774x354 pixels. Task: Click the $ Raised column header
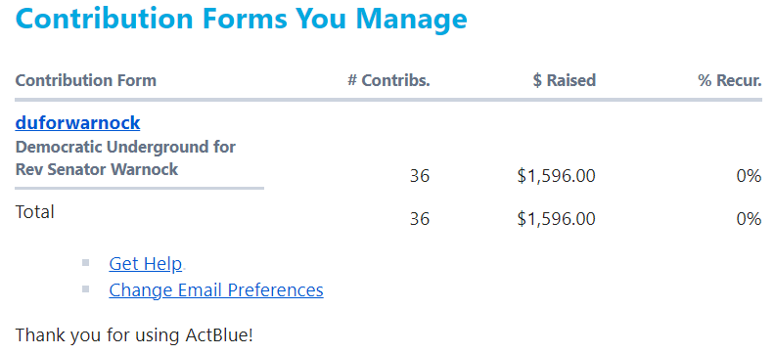pos(565,80)
